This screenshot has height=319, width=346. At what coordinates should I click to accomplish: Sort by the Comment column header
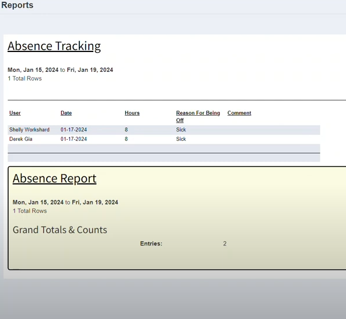tap(239, 113)
